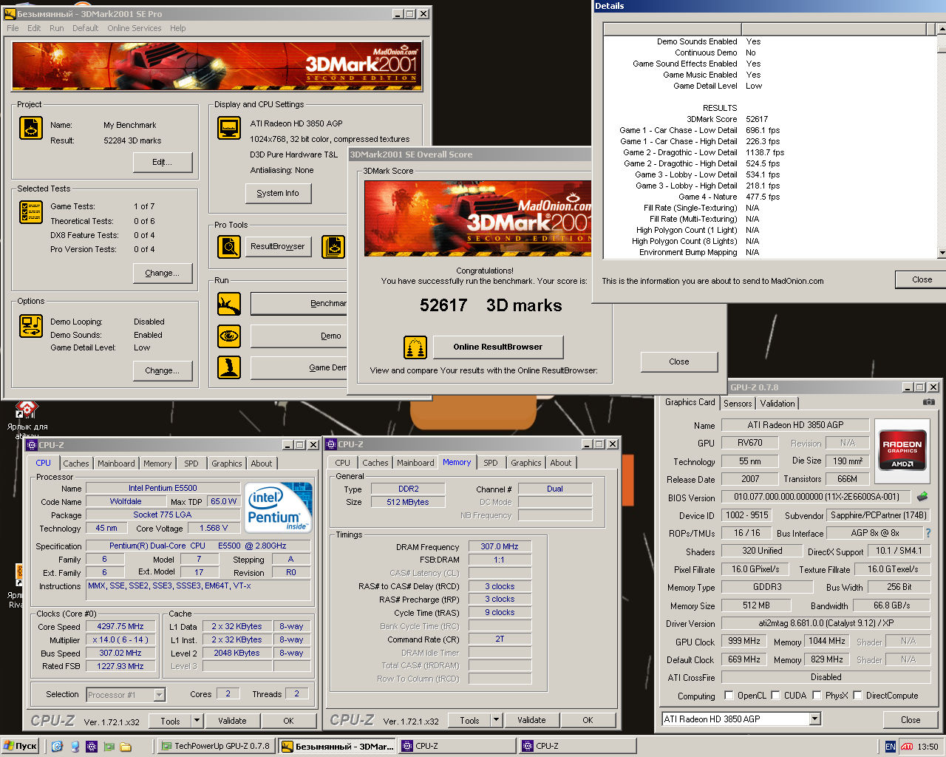Click the DRAM Frequency 307.0 MHz value
Image resolution: width=946 pixels, height=757 pixels.
[500, 547]
